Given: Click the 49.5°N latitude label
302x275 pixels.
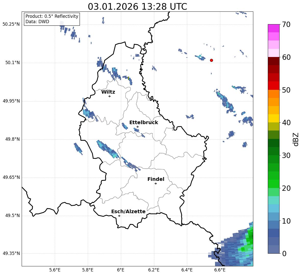Looking at the screenshot, I should [x=12, y=216].
